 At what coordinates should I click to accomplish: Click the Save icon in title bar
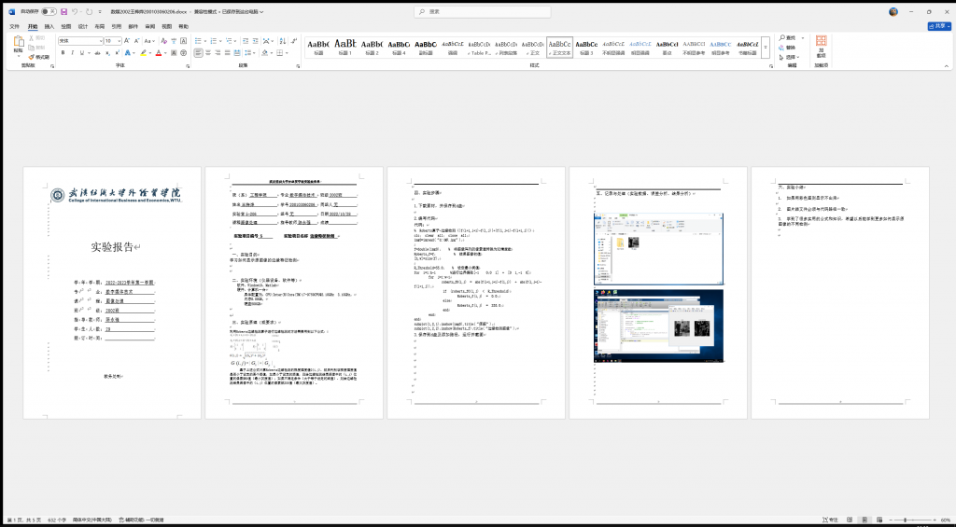64,12
